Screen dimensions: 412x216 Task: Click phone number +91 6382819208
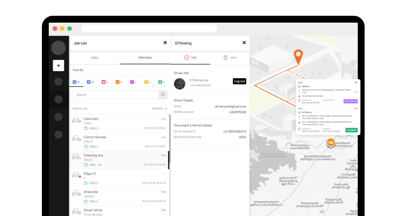(x=200, y=85)
